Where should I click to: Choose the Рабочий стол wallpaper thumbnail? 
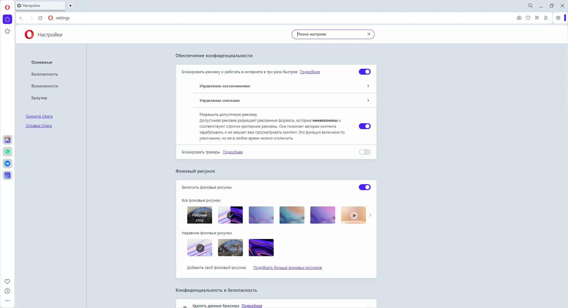[x=200, y=215]
